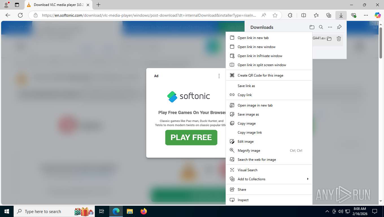Screen dimensions: 384x217
Task: Select 'Open link in new window'
Action: point(269,47)
